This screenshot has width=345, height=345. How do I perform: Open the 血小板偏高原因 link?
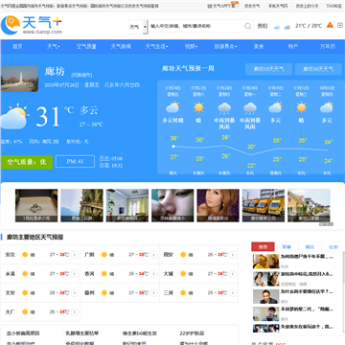[x=23, y=333]
